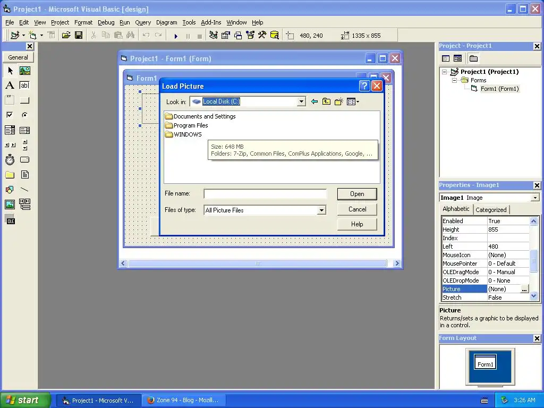Expand the Look in drive dropdown

point(301,101)
